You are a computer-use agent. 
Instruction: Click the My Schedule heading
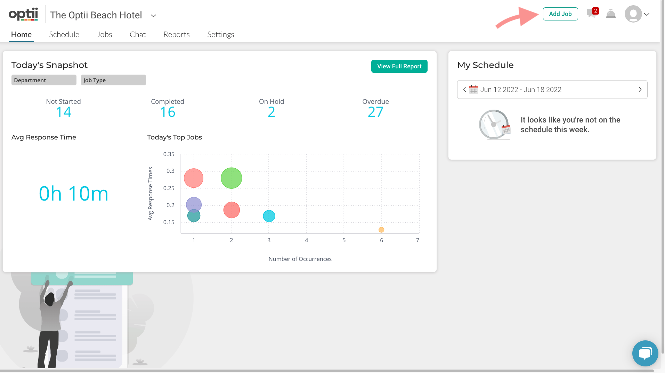coord(485,65)
